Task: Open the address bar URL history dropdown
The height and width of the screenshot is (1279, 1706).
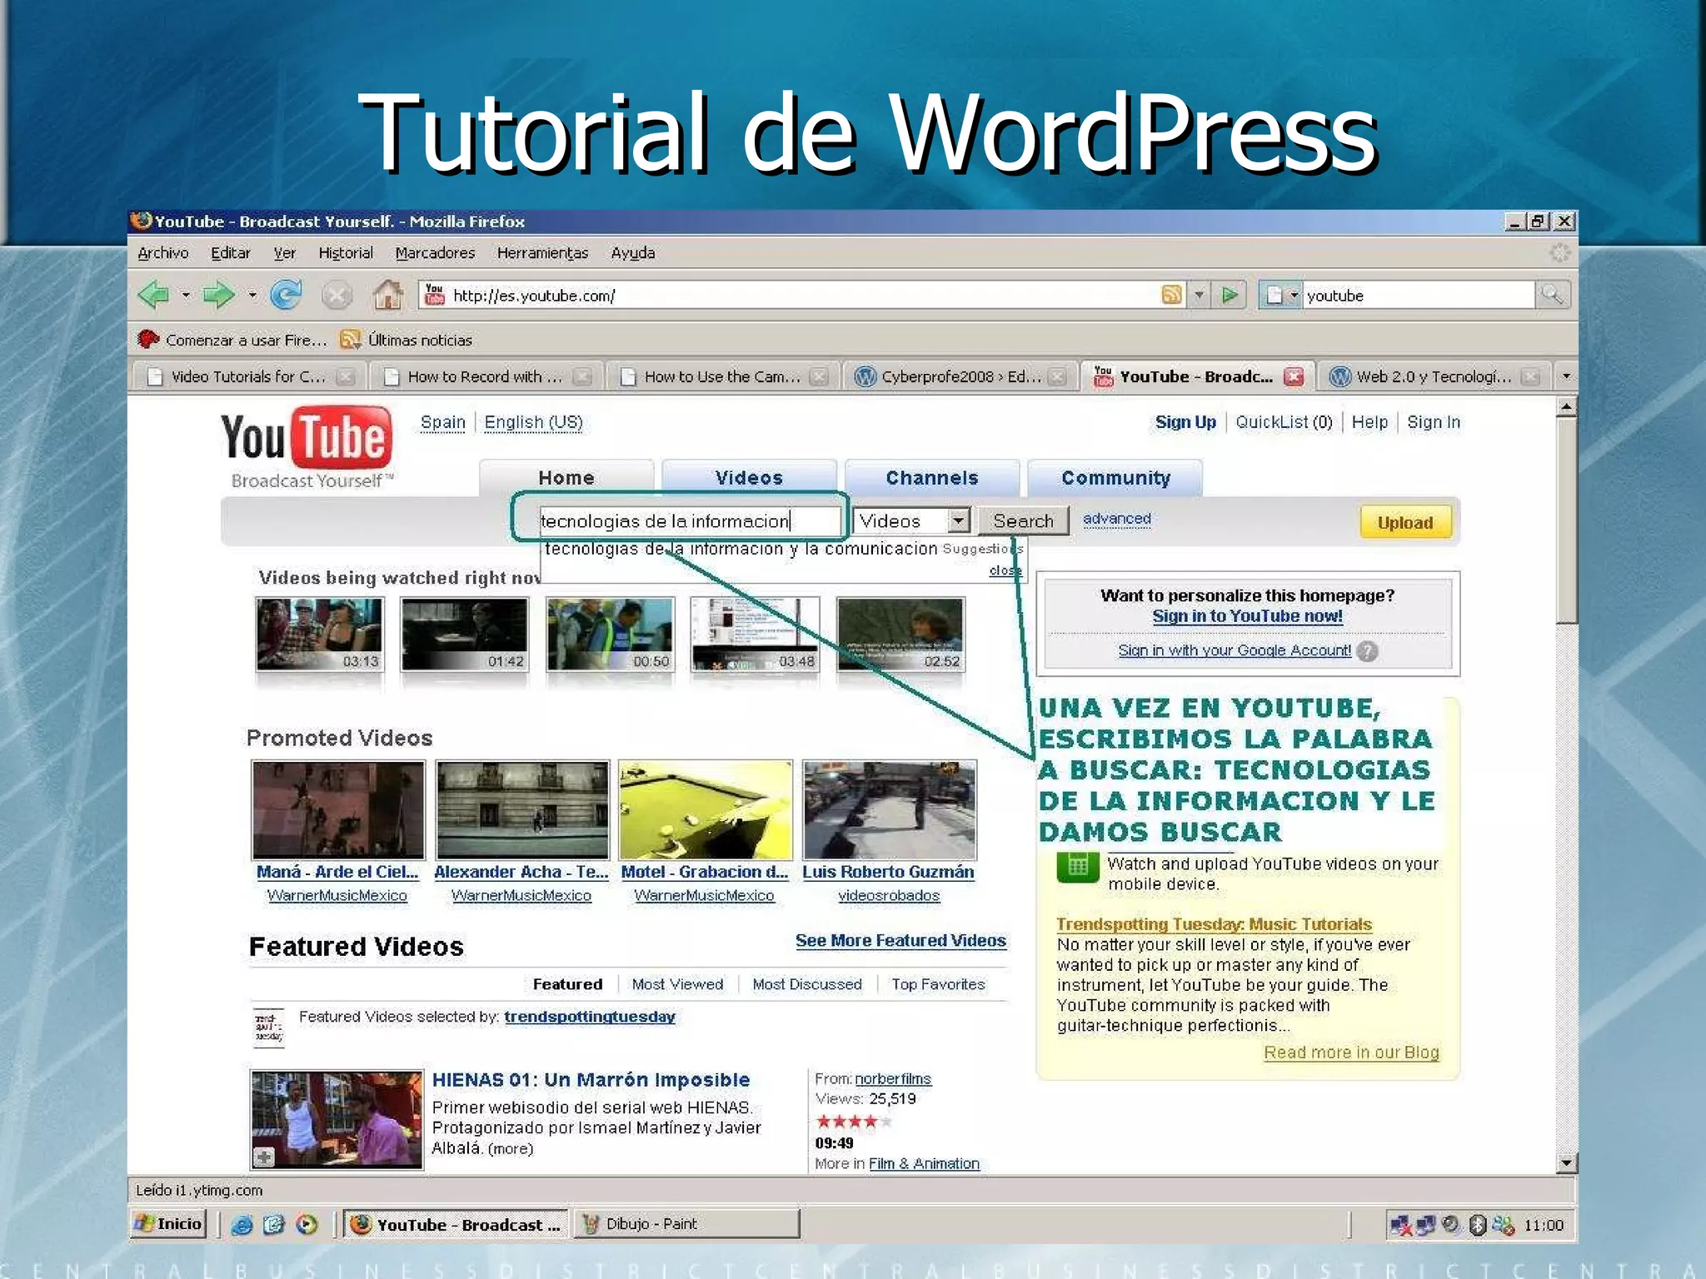Action: pyautogui.click(x=1199, y=295)
